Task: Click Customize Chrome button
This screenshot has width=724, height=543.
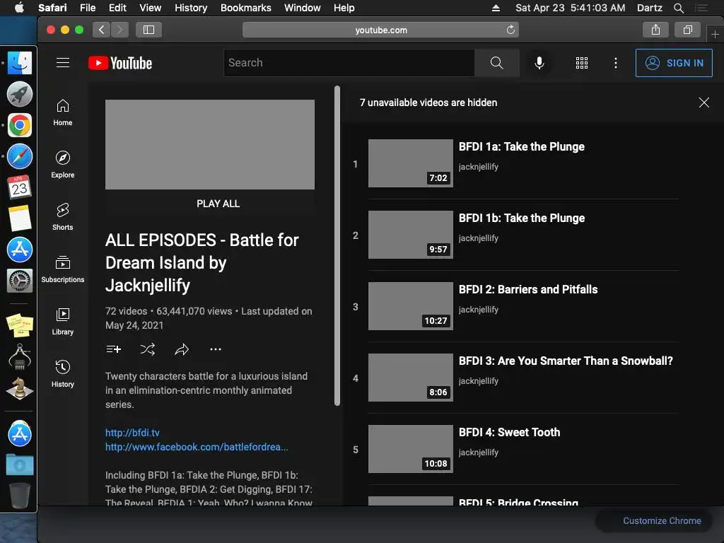Action: tap(662, 521)
